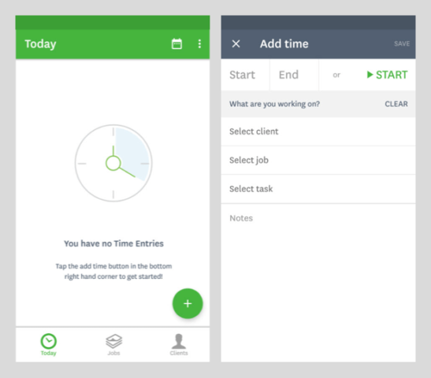Click the Add time header title
This screenshot has width=431, height=378.
[x=284, y=44]
